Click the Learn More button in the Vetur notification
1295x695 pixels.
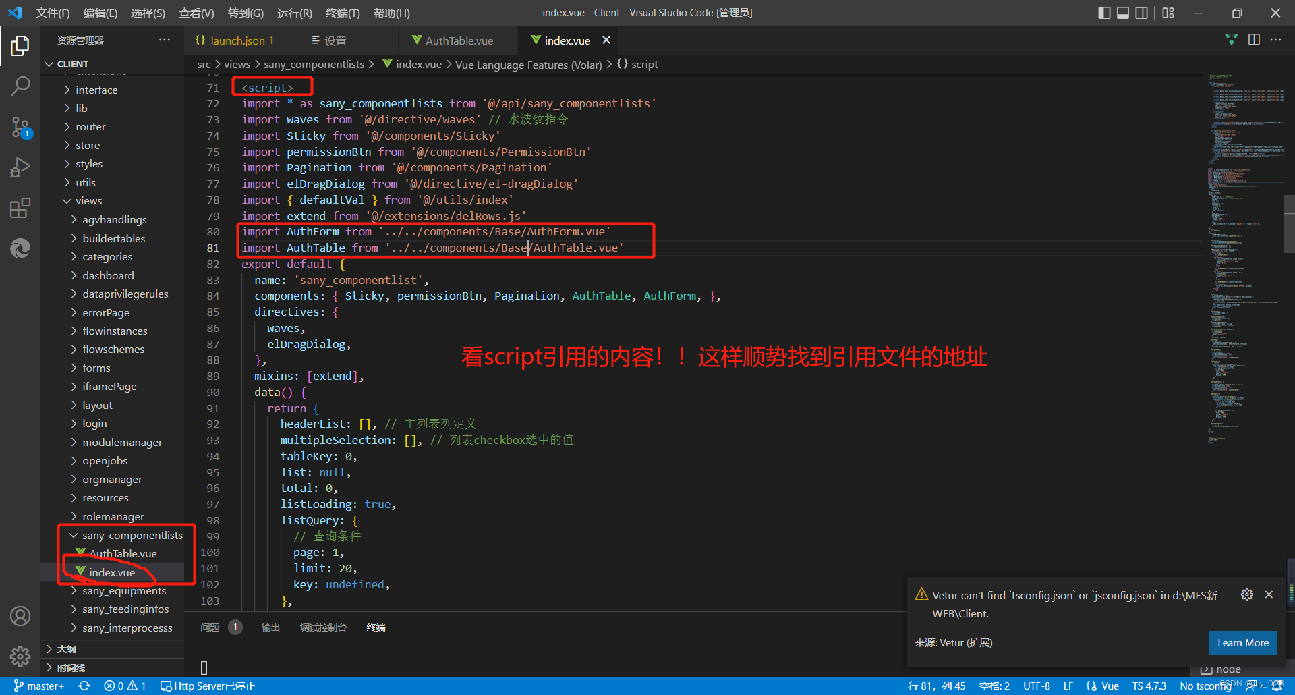[1242, 642]
